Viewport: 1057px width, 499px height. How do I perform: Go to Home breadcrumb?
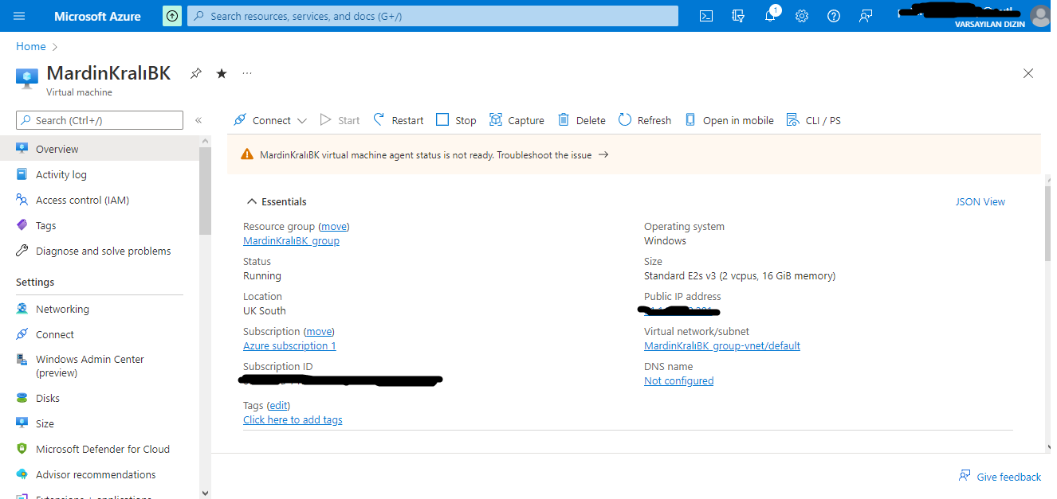click(31, 47)
